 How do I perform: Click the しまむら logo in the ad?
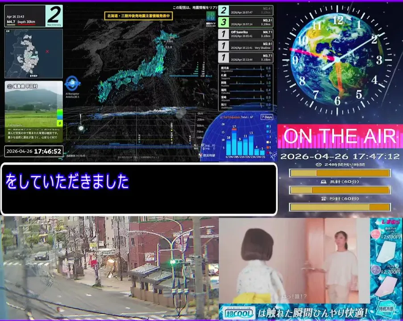[x=391, y=222]
